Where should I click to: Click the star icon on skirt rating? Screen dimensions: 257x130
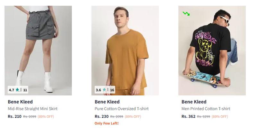17,90
